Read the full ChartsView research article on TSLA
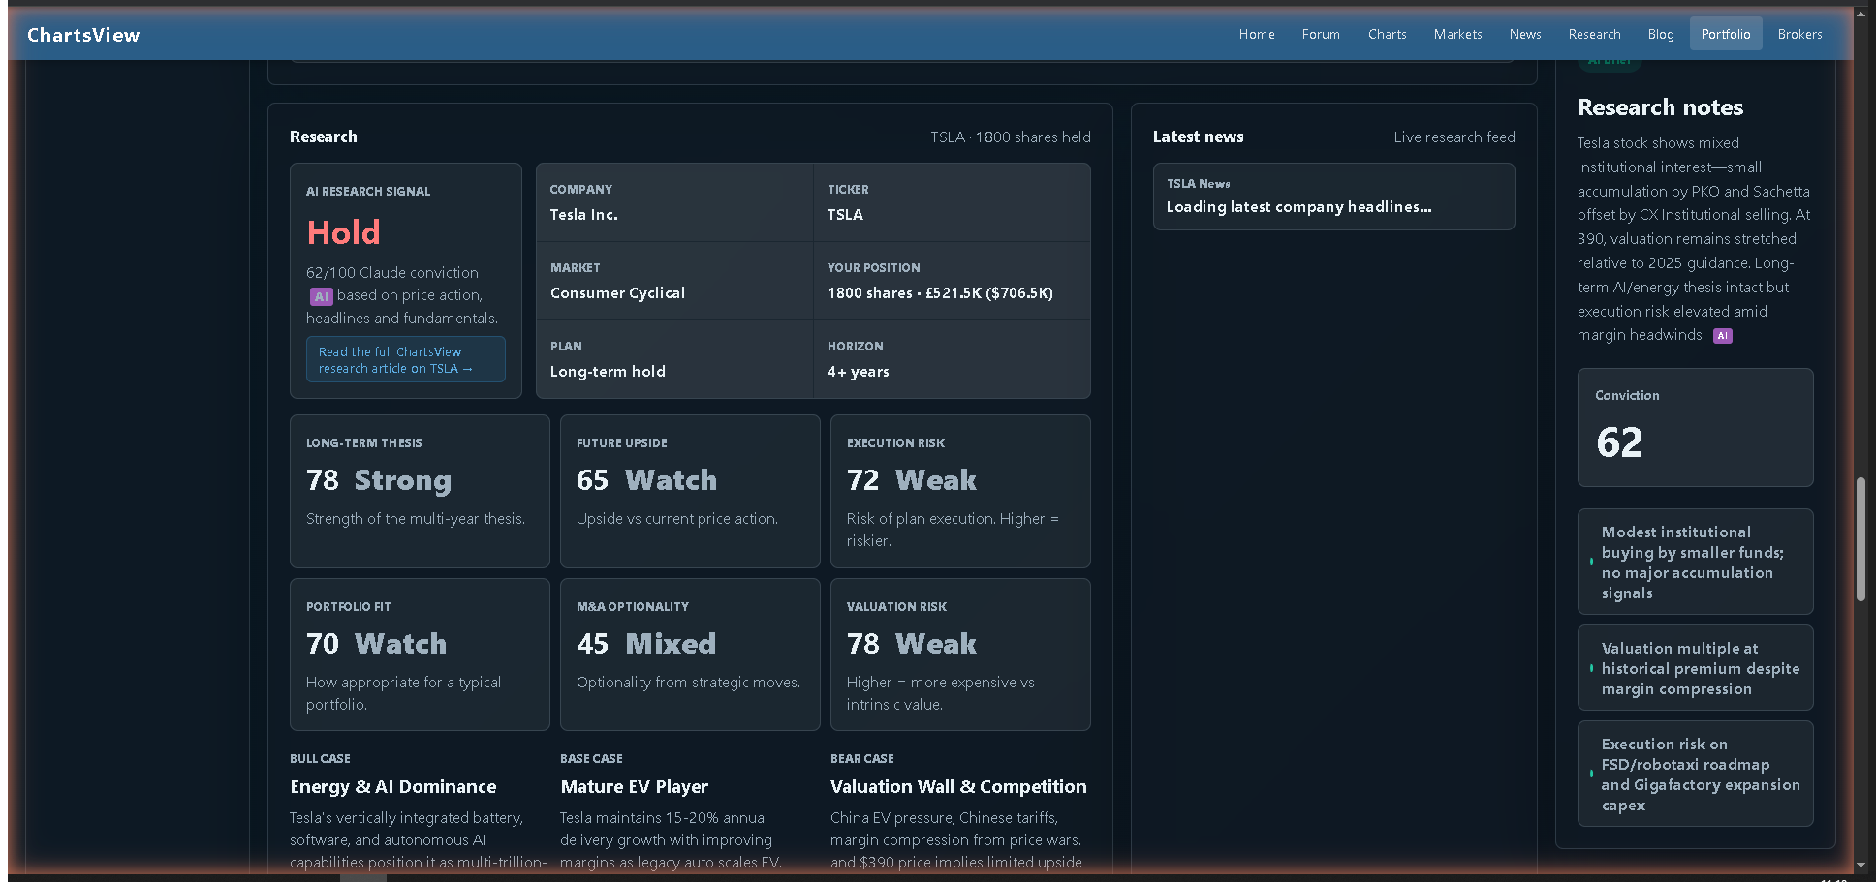Image resolution: width=1876 pixels, height=882 pixels. click(x=406, y=359)
